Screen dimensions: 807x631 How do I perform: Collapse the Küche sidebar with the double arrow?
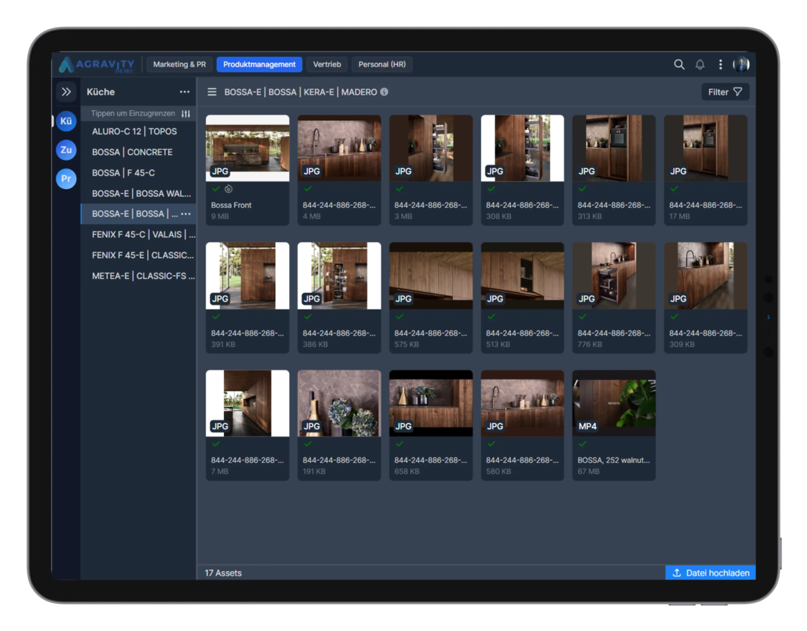(x=66, y=91)
